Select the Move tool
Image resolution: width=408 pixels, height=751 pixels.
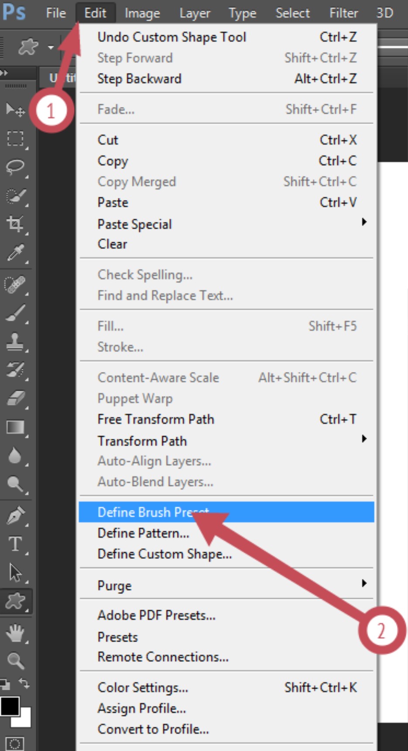[15, 110]
